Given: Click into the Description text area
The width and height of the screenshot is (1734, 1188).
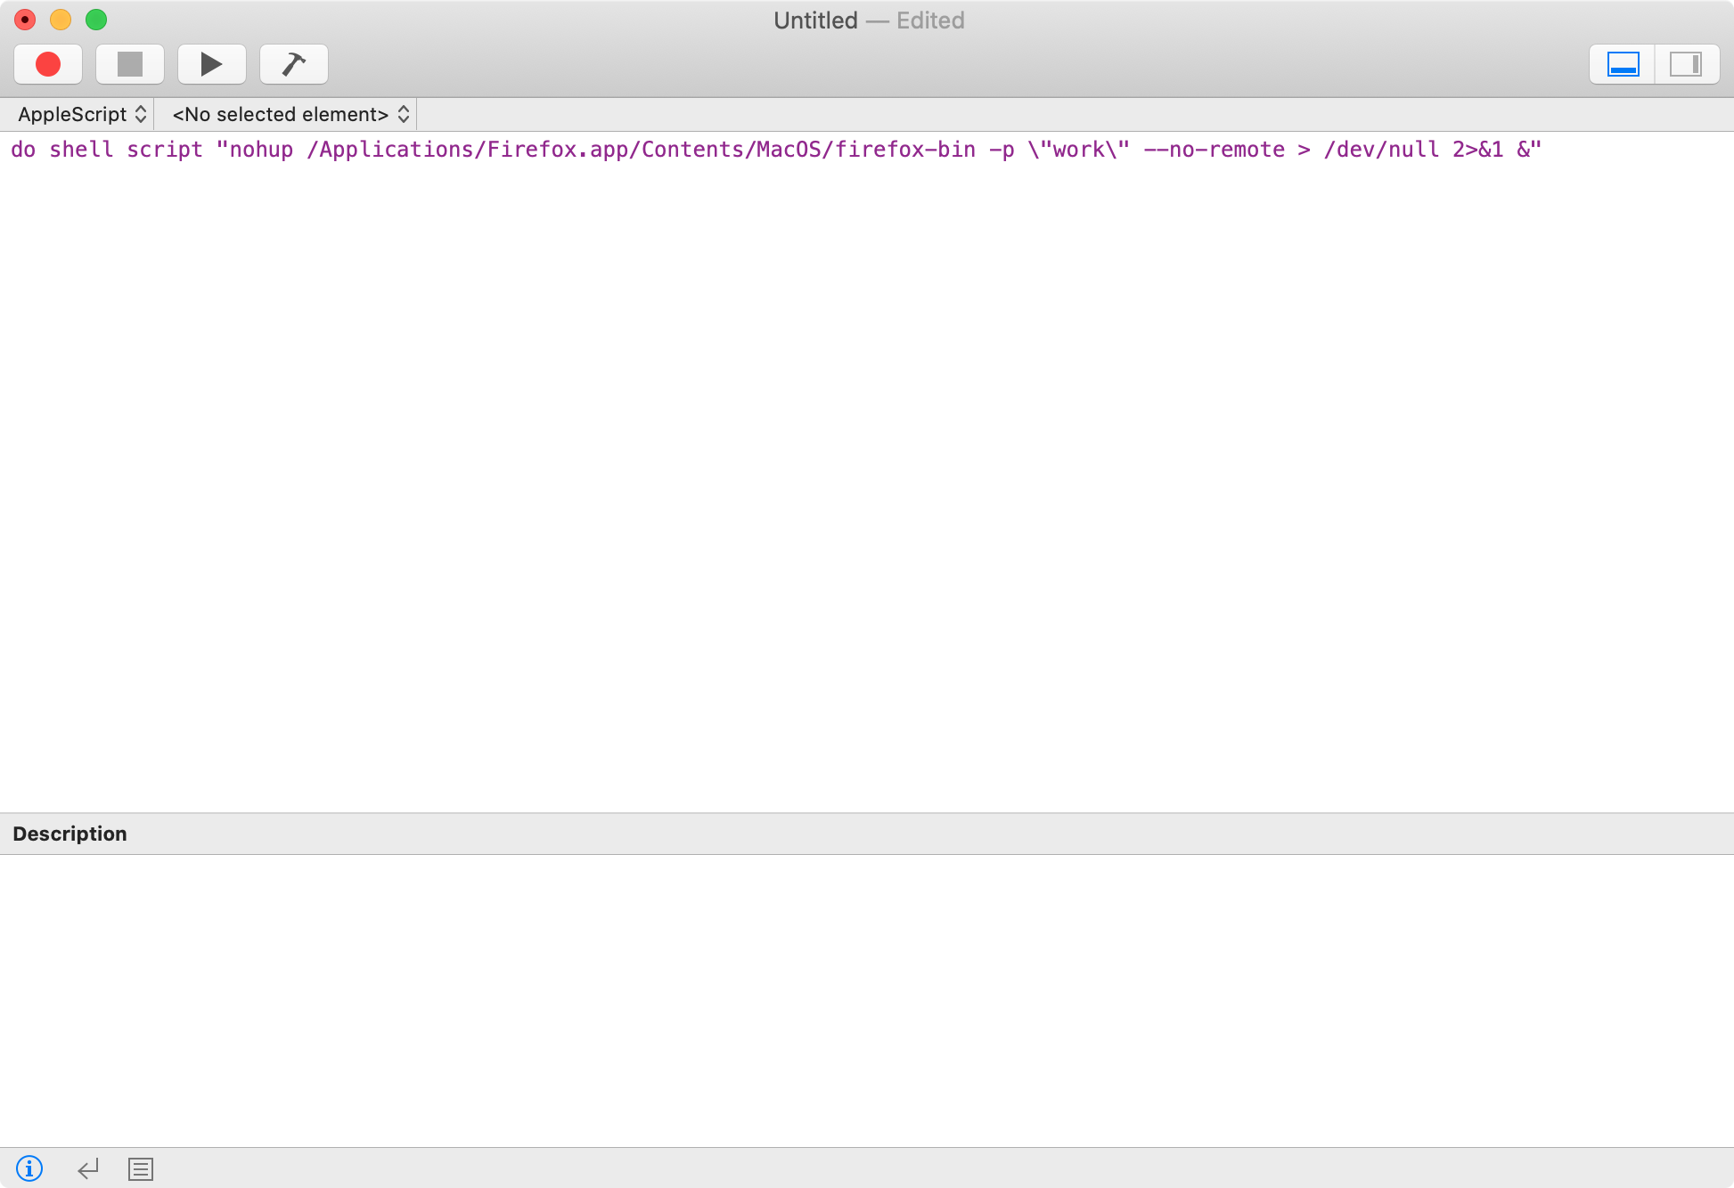Looking at the screenshot, I should (x=867, y=1001).
